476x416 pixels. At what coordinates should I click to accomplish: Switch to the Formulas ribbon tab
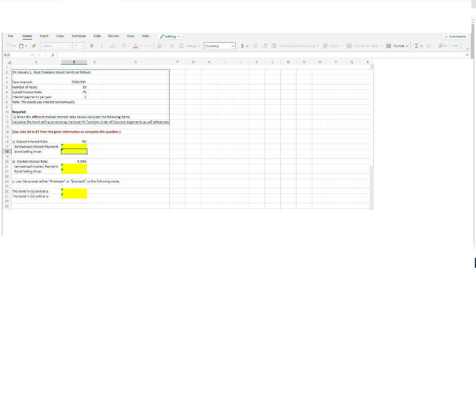click(78, 36)
